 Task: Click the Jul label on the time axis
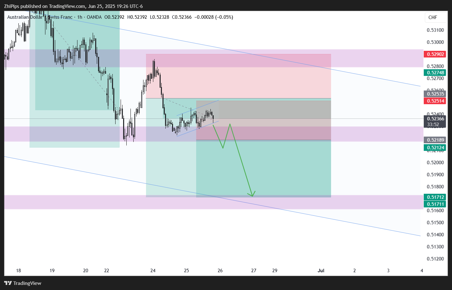pos(321,271)
